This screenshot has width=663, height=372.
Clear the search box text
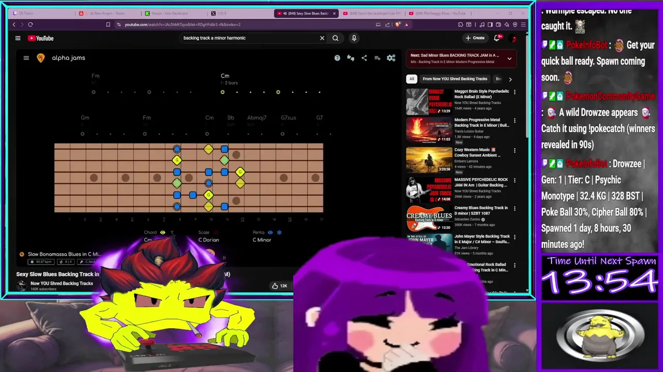pyautogui.click(x=322, y=38)
